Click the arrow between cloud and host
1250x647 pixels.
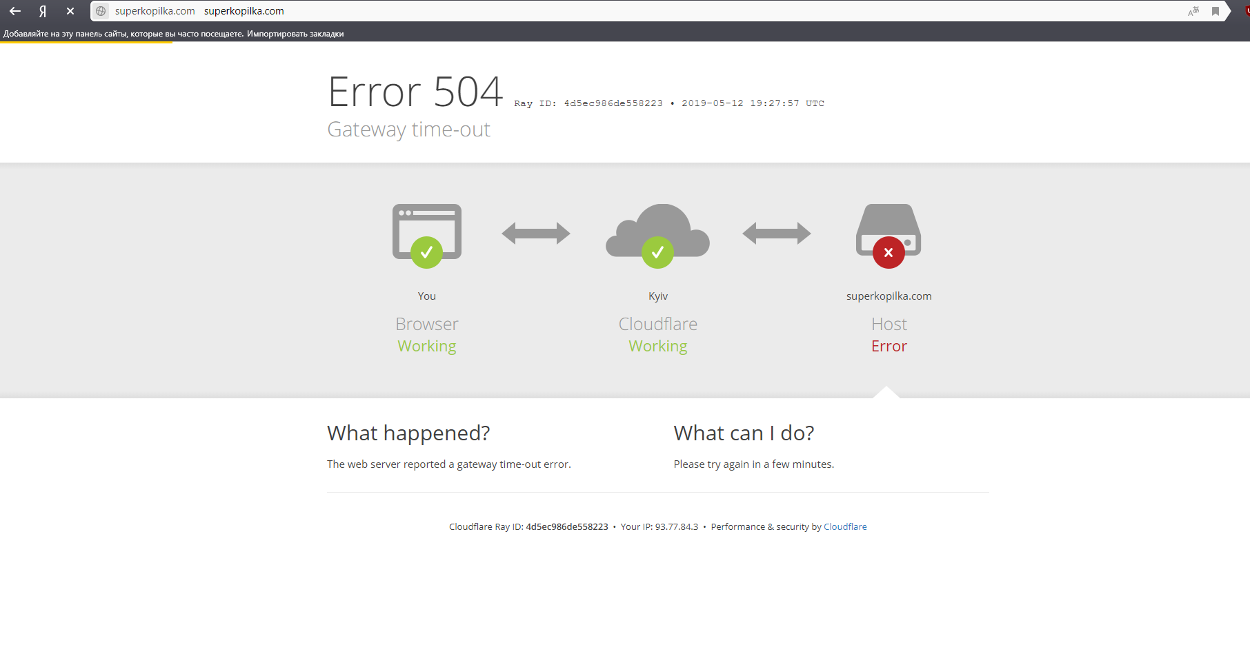(777, 234)
